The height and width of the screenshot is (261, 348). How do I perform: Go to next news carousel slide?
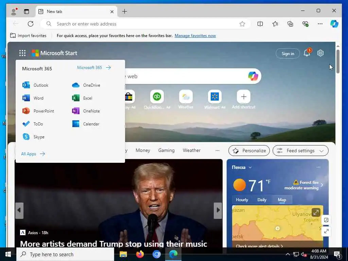point(218,210)
